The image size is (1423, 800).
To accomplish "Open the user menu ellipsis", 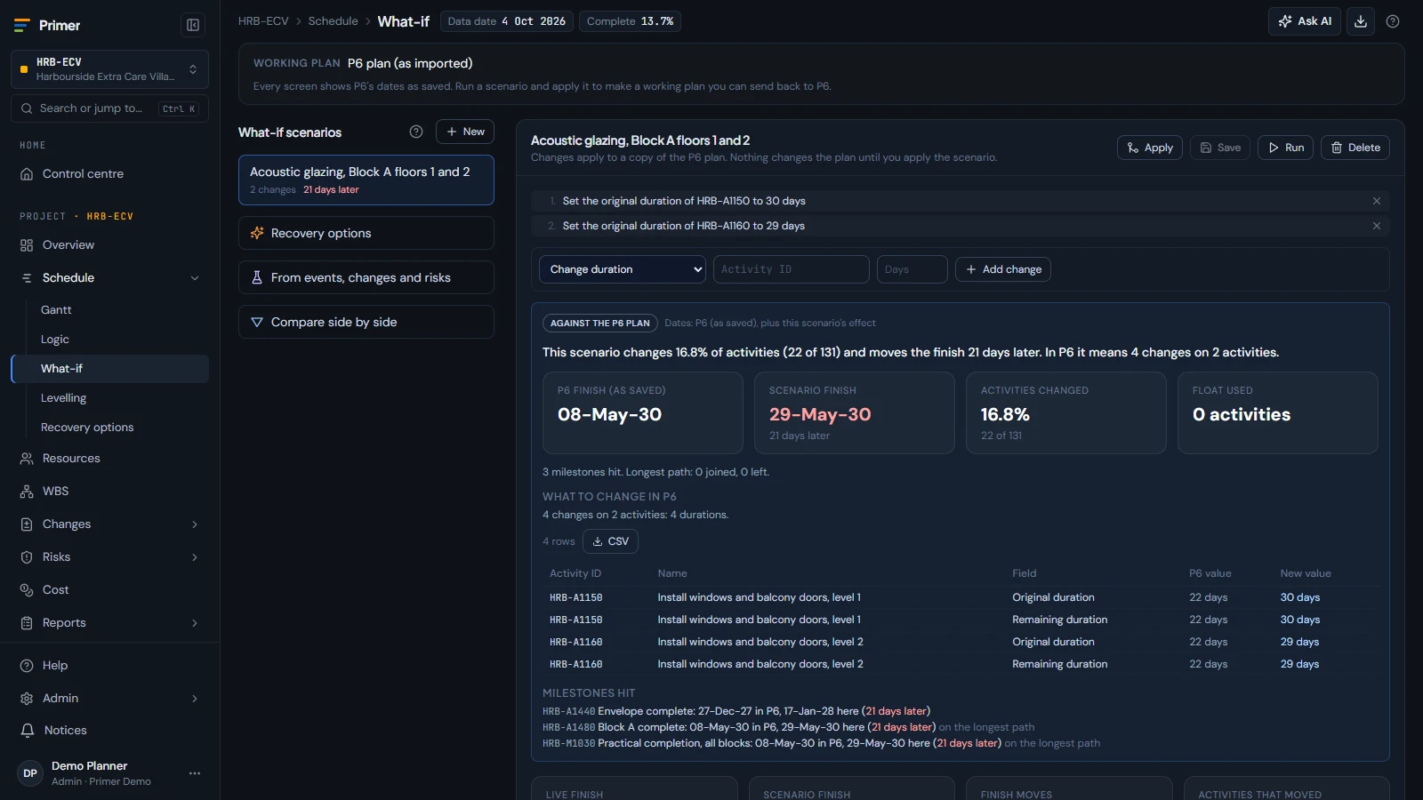I will [x=195, y=773].
